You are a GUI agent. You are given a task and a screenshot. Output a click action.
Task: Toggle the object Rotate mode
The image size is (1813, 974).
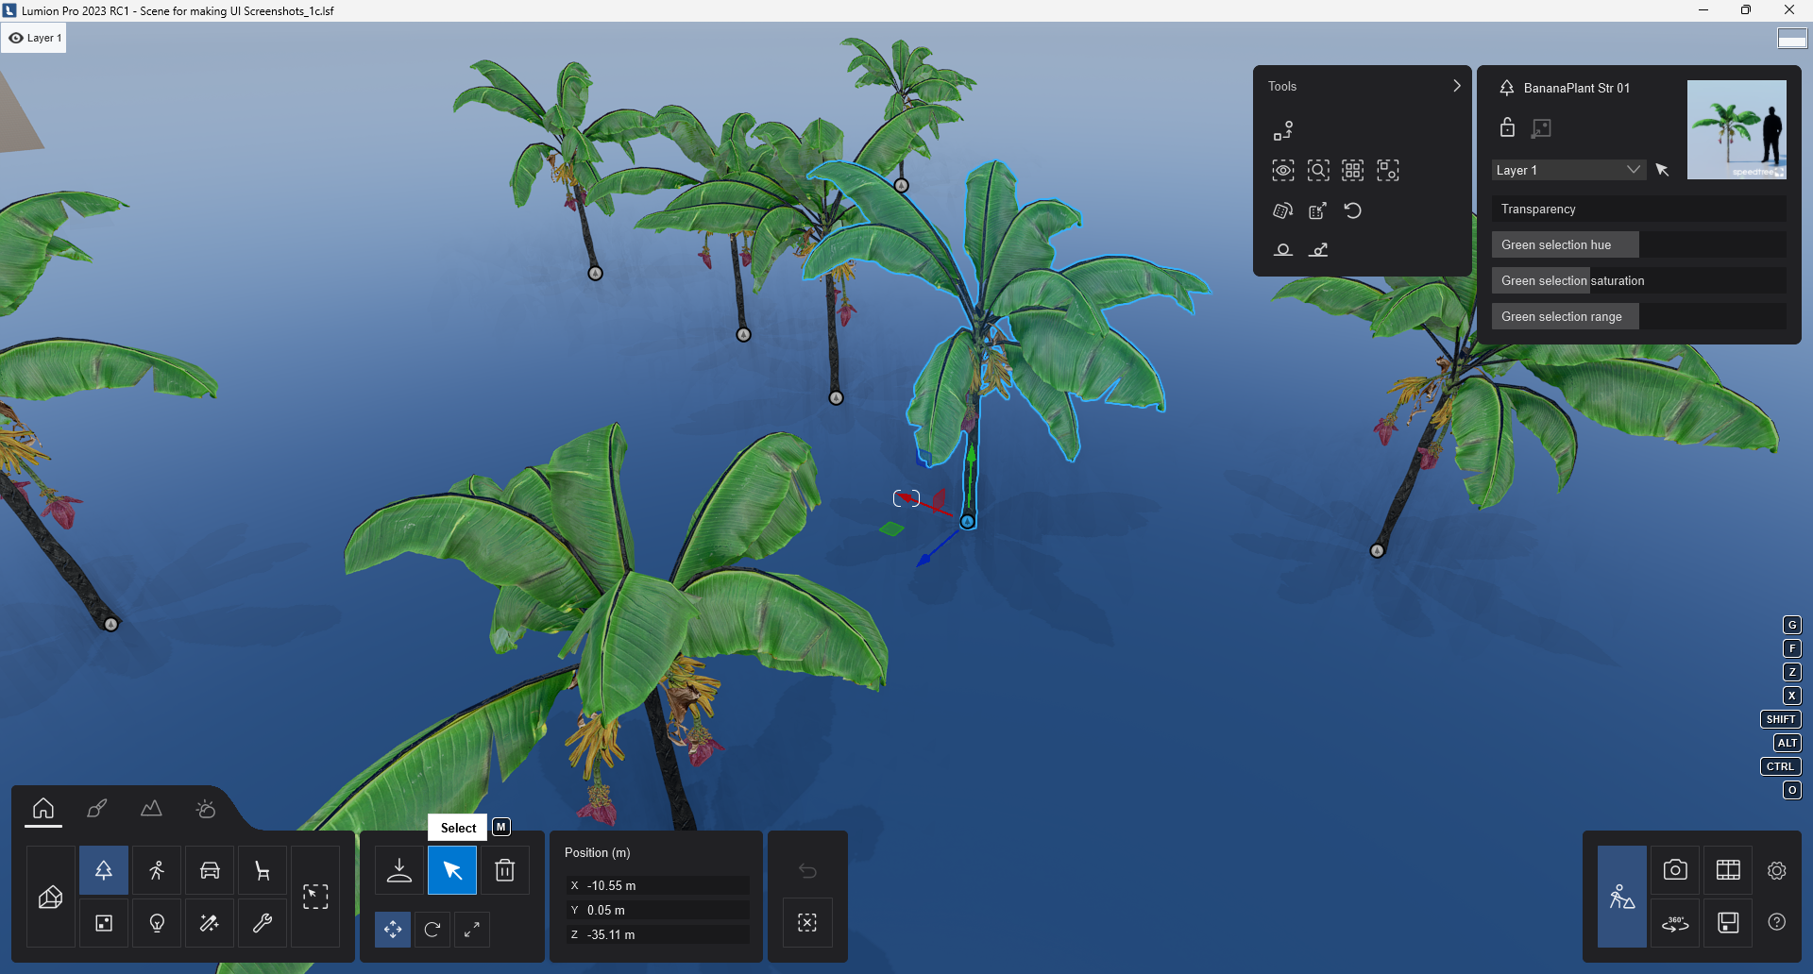432,930
